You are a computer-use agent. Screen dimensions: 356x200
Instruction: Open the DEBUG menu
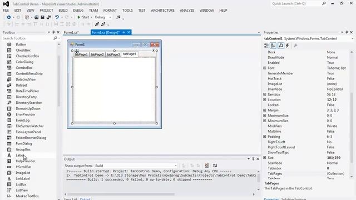[78, 11]
